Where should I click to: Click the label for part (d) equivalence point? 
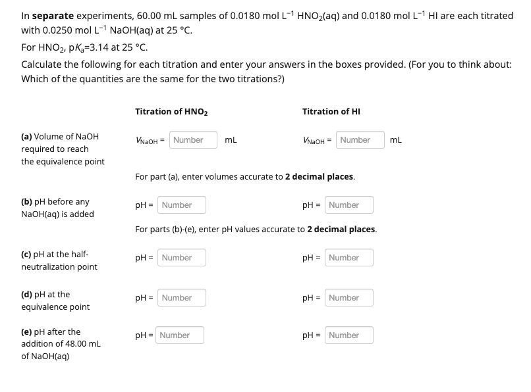pos(56,301)
